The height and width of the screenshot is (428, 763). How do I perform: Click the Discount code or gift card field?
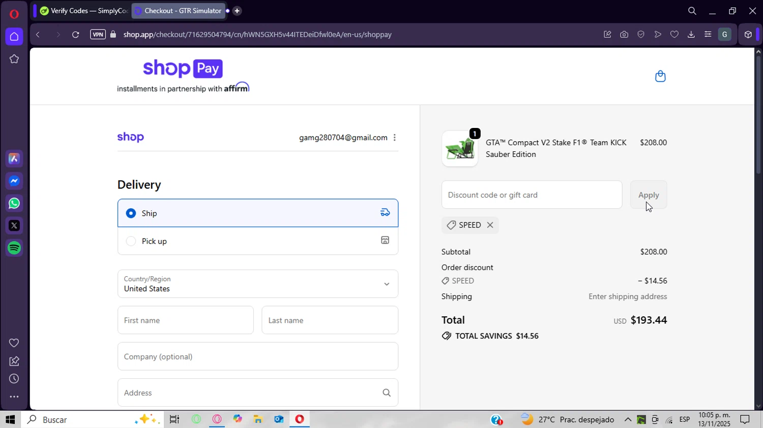click(x=532, y=195)
